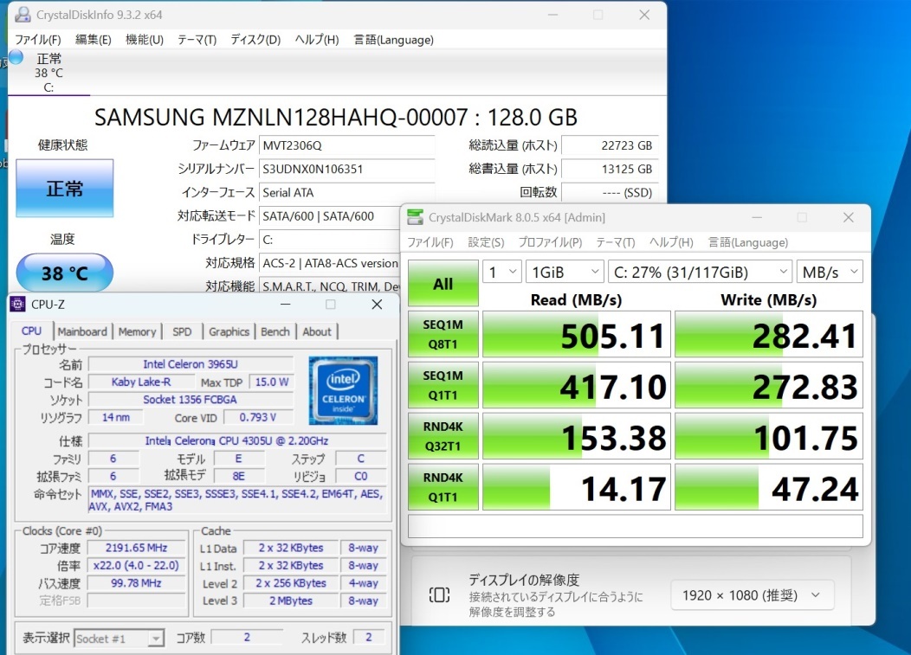The image size is (911, 655).
Task: Click the blue disk status circle for drive C:
Action: pos(16,57)
